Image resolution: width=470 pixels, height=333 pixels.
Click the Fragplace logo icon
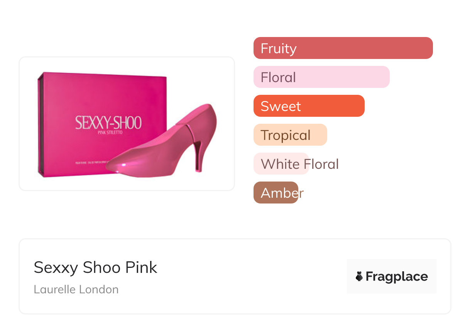[x=359, y=276]
